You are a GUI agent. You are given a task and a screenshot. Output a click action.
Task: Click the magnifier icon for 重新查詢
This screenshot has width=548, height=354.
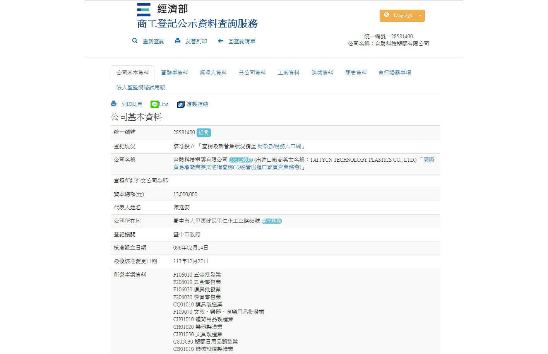click(x=135, y=41)
